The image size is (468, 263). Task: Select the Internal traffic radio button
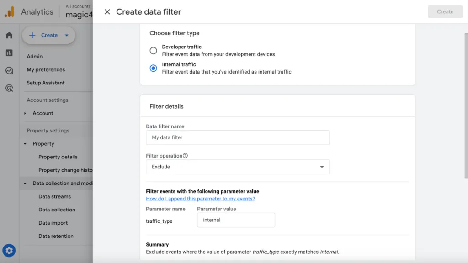pyautogui.click(x=153, y=68)
